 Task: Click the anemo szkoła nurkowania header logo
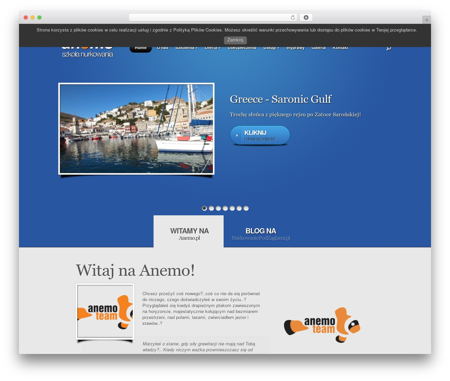(88, 52)
